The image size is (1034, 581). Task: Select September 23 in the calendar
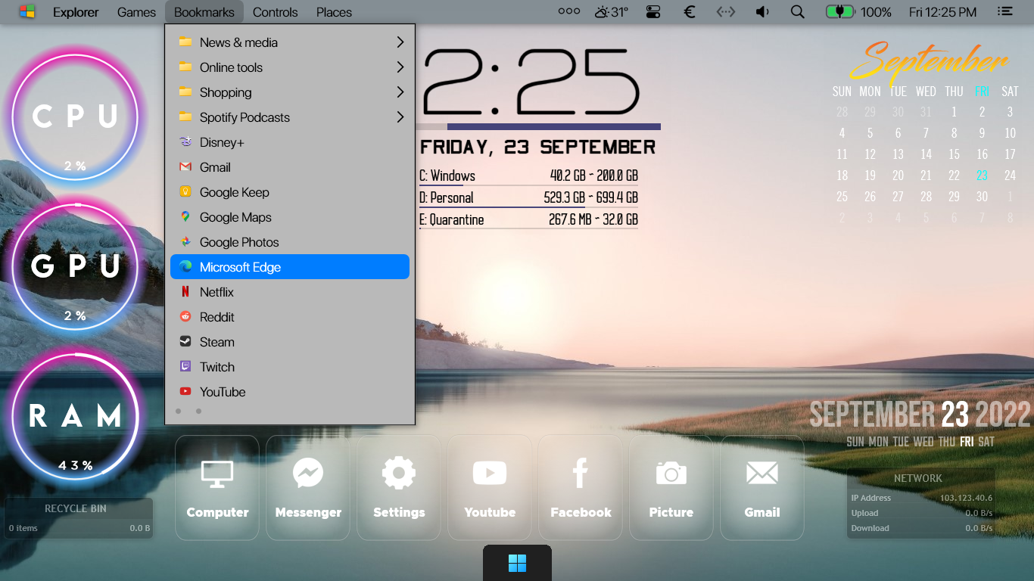tap(982, 176)
